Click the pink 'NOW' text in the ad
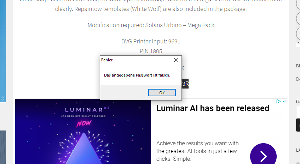 [84, 123]
